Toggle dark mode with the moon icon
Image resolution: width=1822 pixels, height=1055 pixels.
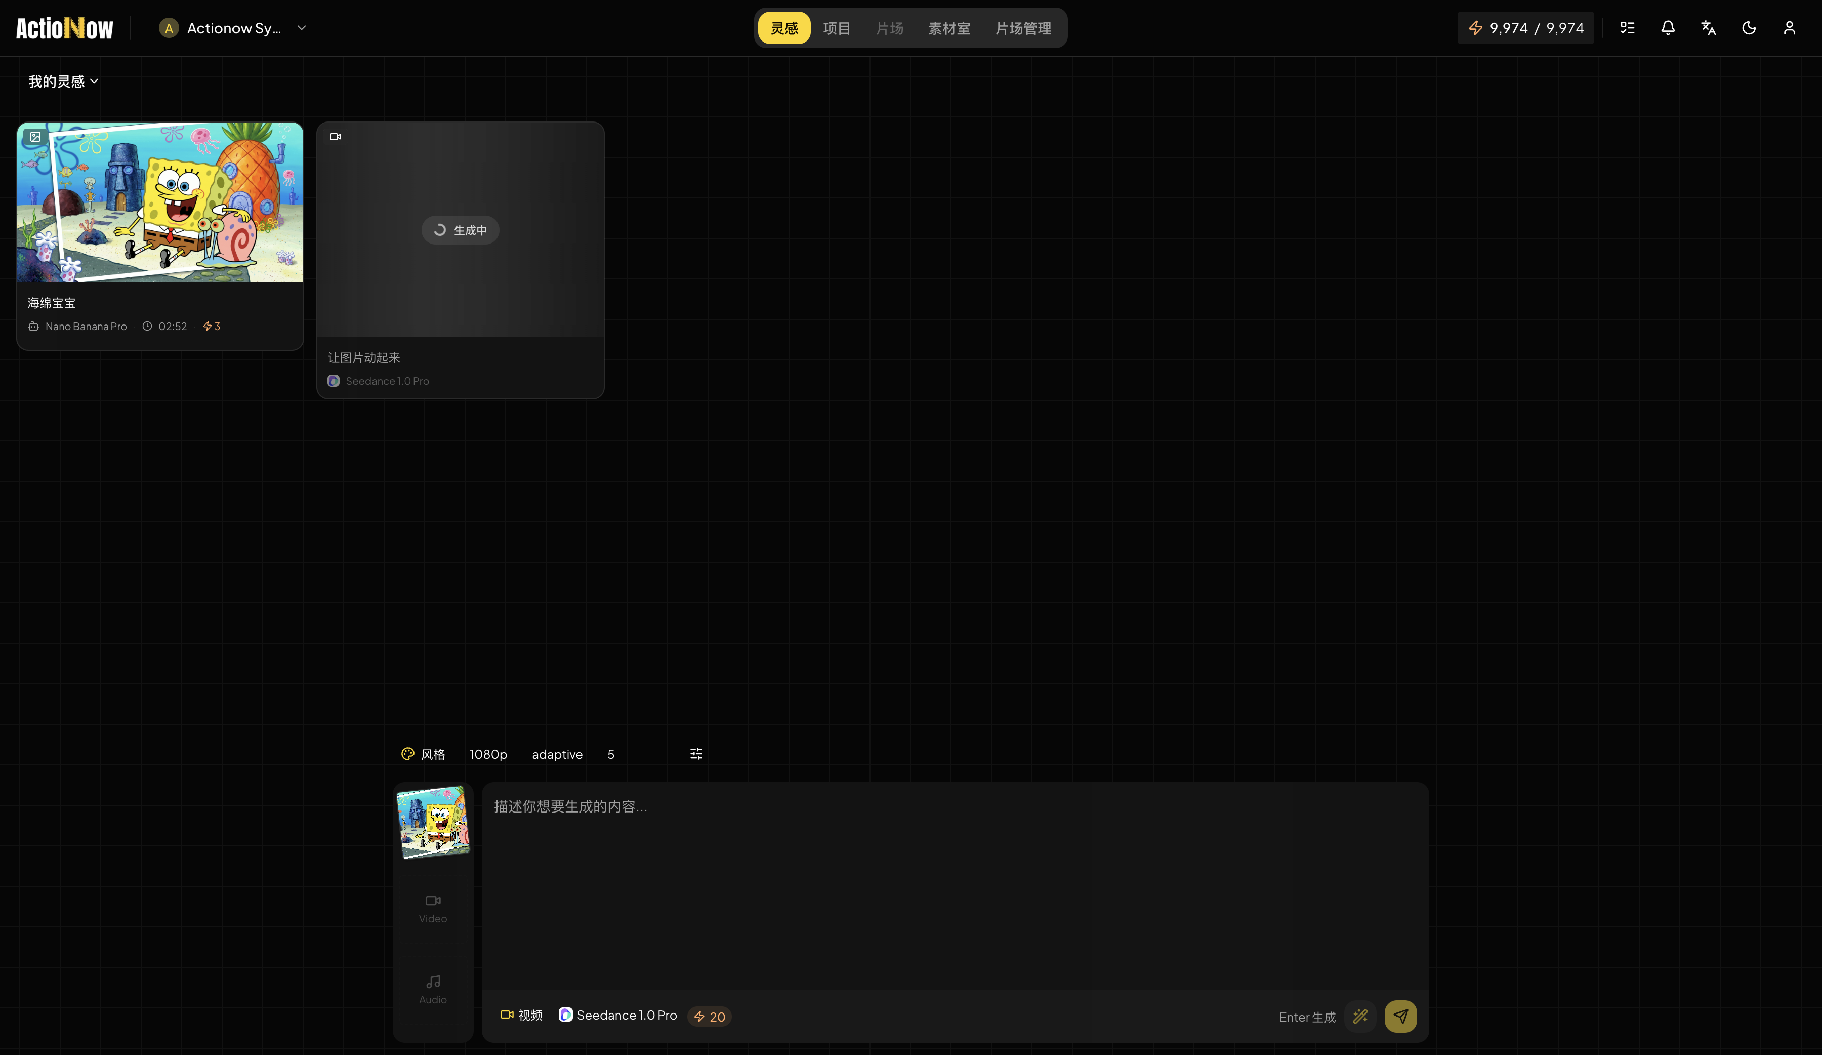pos(1748,27)
